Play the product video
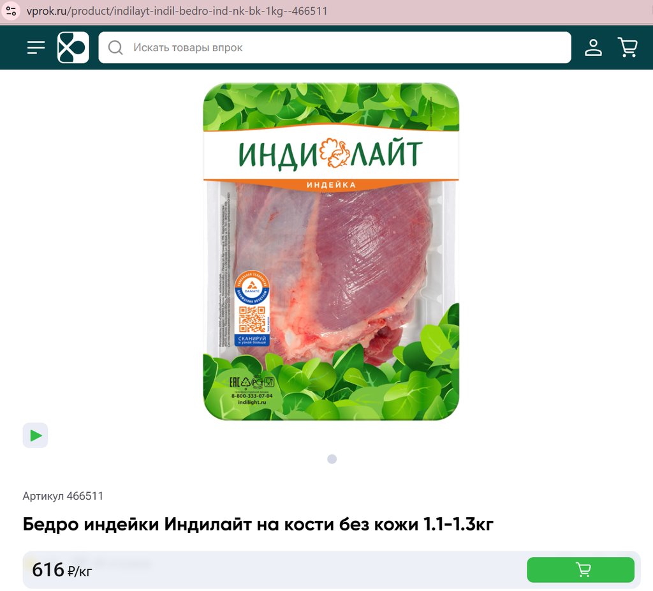Viewport: 653px width, 591px height. pos(36,435)
